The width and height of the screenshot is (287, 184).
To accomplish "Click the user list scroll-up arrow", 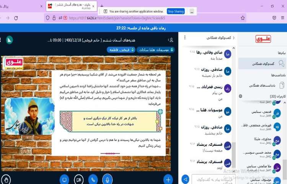I will point(285,103).
